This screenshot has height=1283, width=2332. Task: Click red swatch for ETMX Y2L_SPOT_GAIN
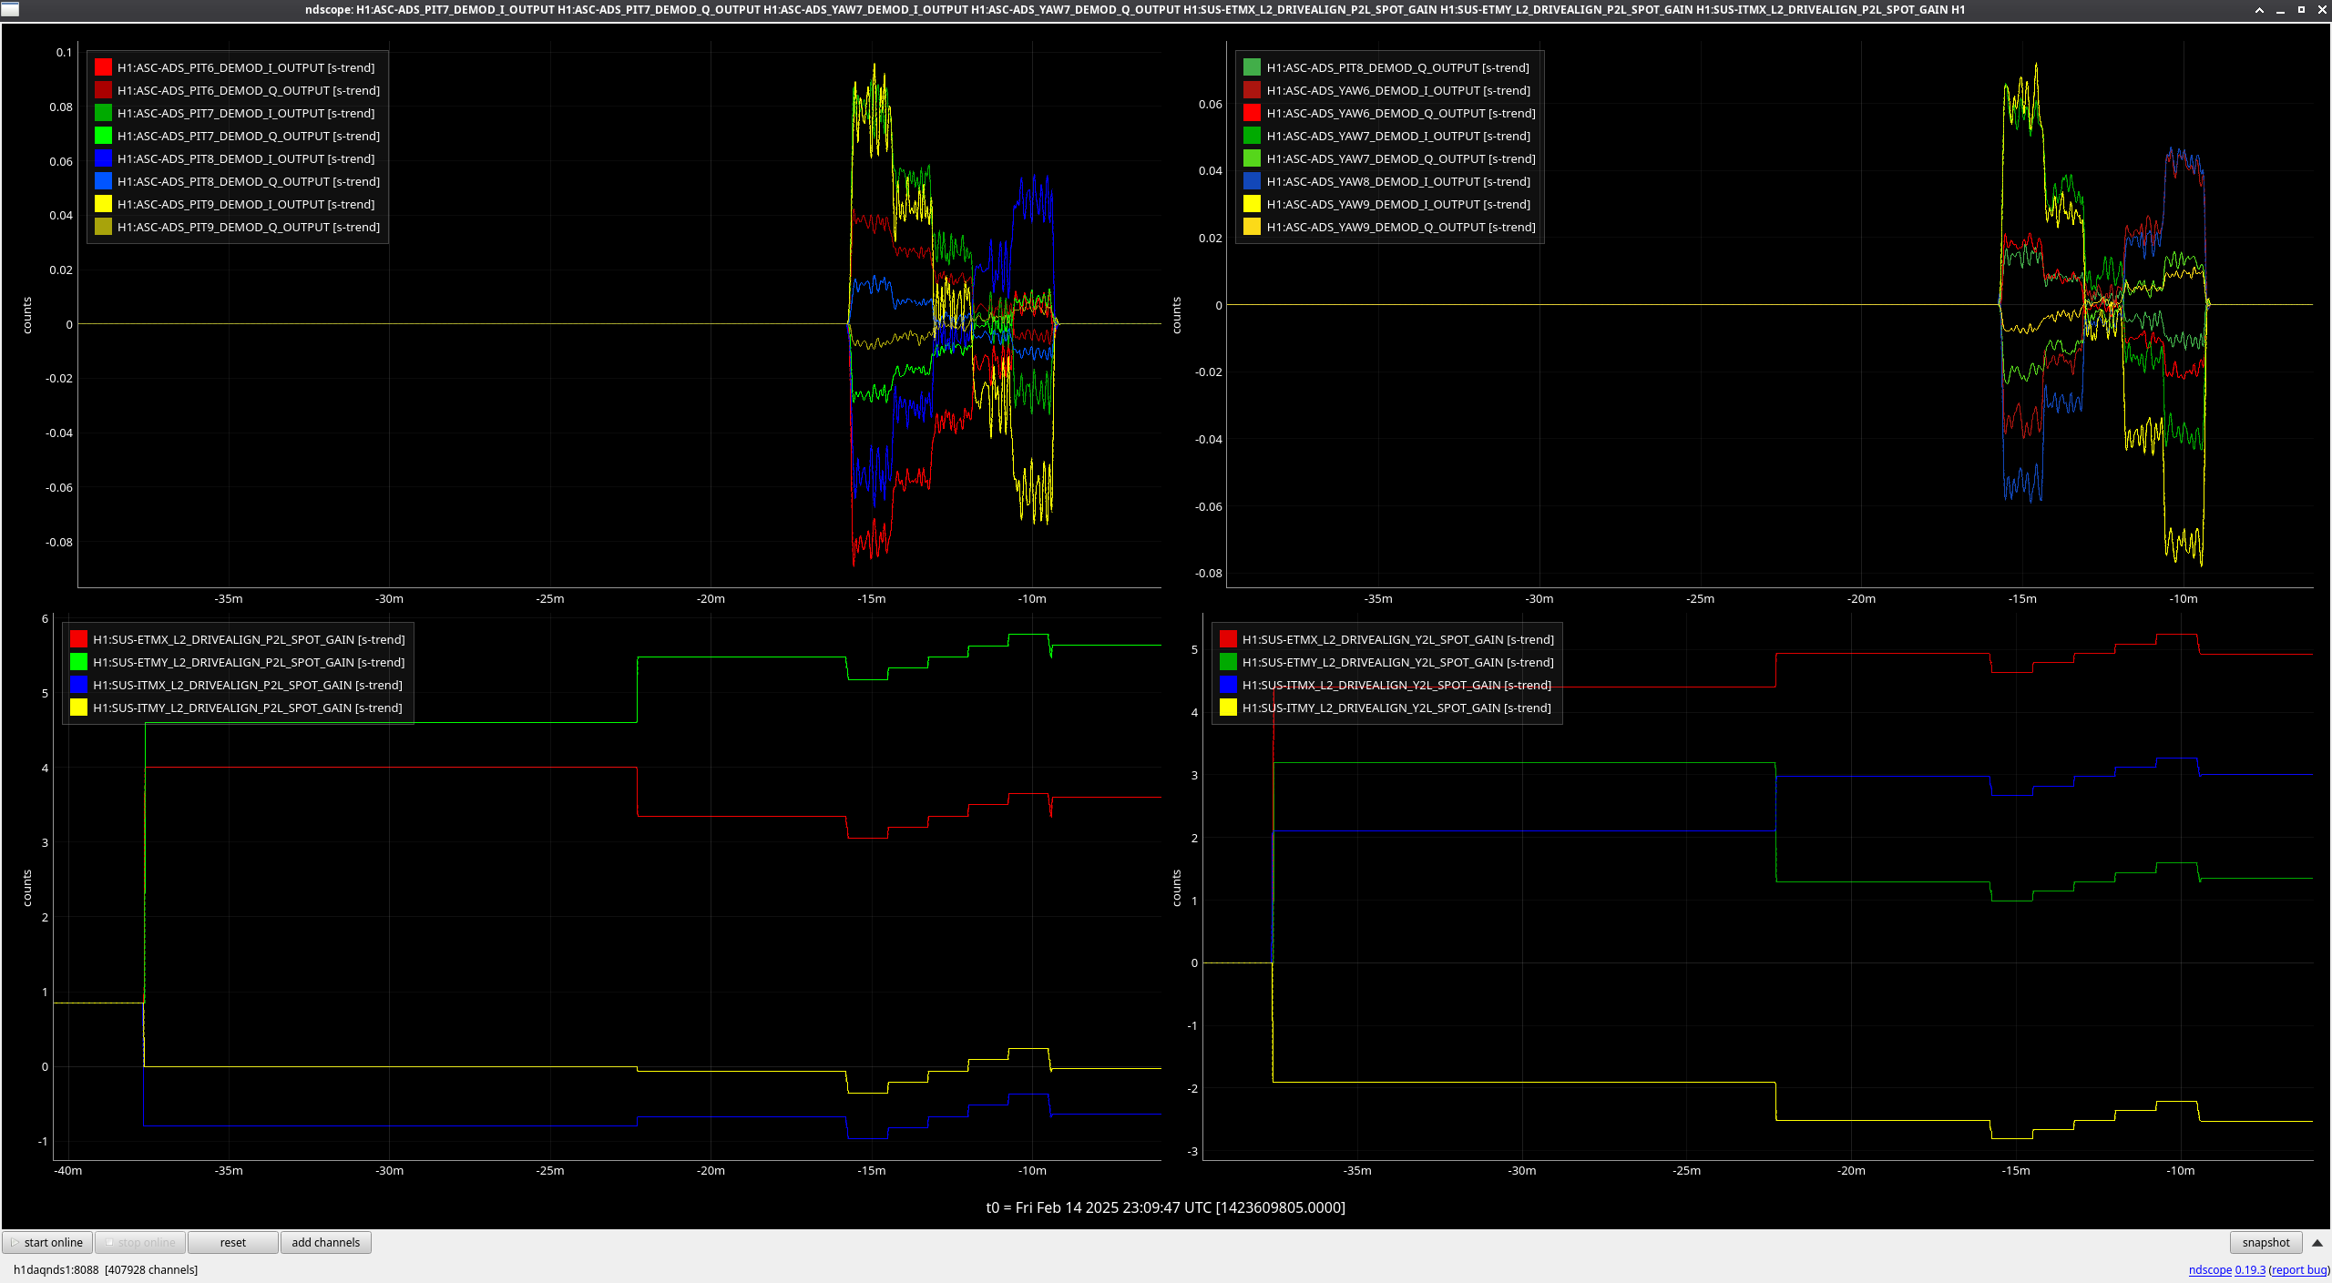click(1228, 639)
